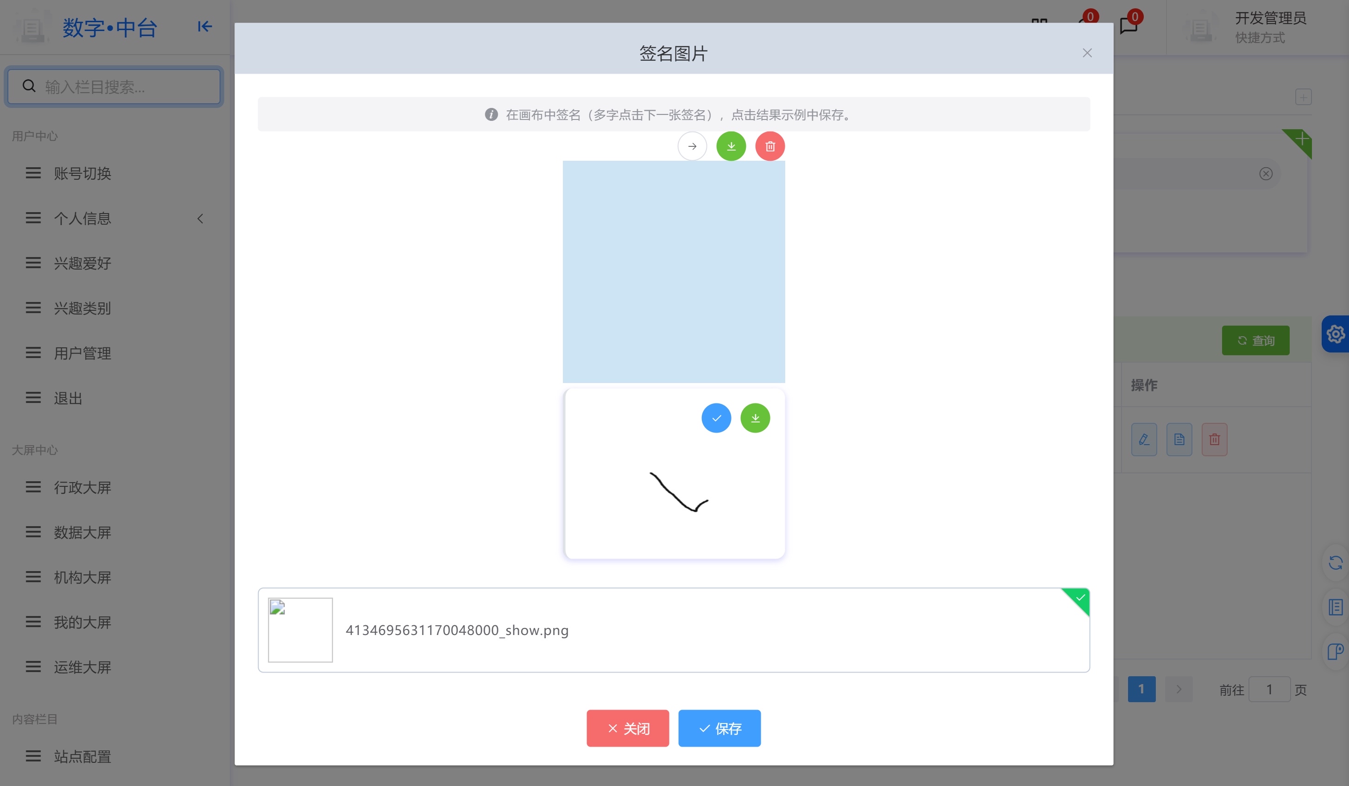
Task: Click the next-page arrow in the pagination
Action: tap(1179, 689)
